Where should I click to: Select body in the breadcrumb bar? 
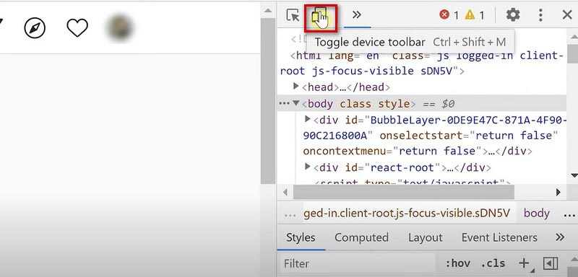[x=536, y=214]
